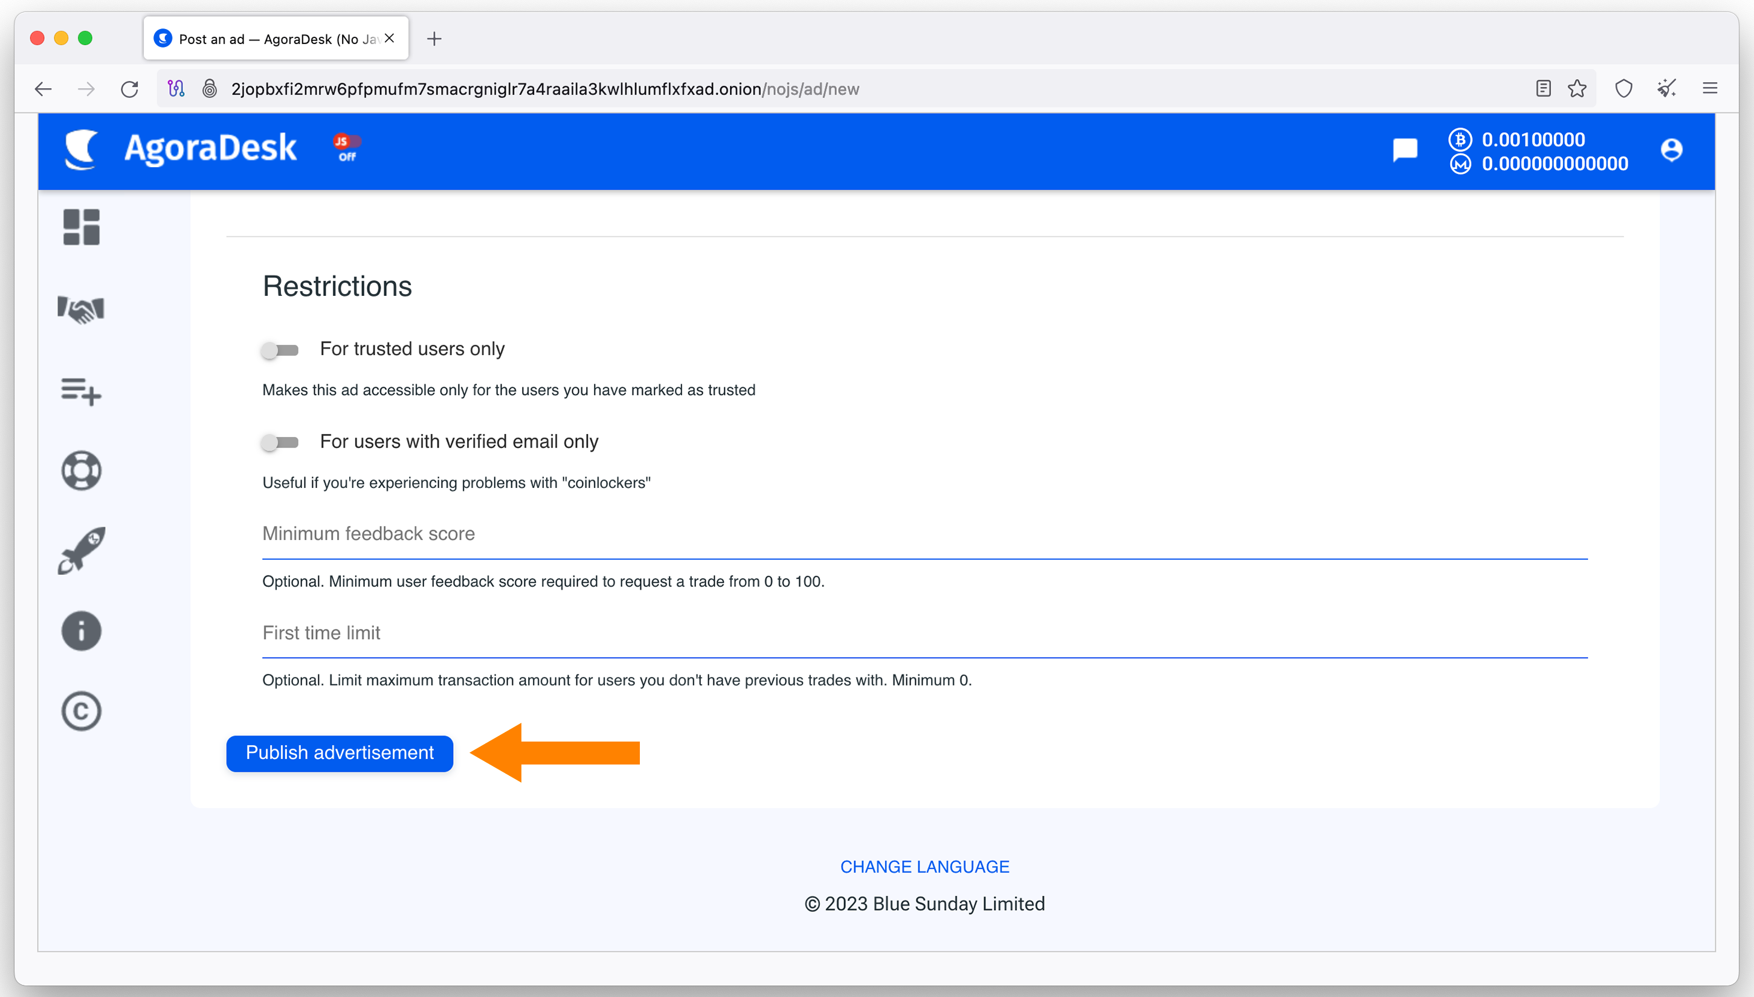
Task: Click the 'Useful if you're experiencing problems' hint text
Action: tap(456, 482)
